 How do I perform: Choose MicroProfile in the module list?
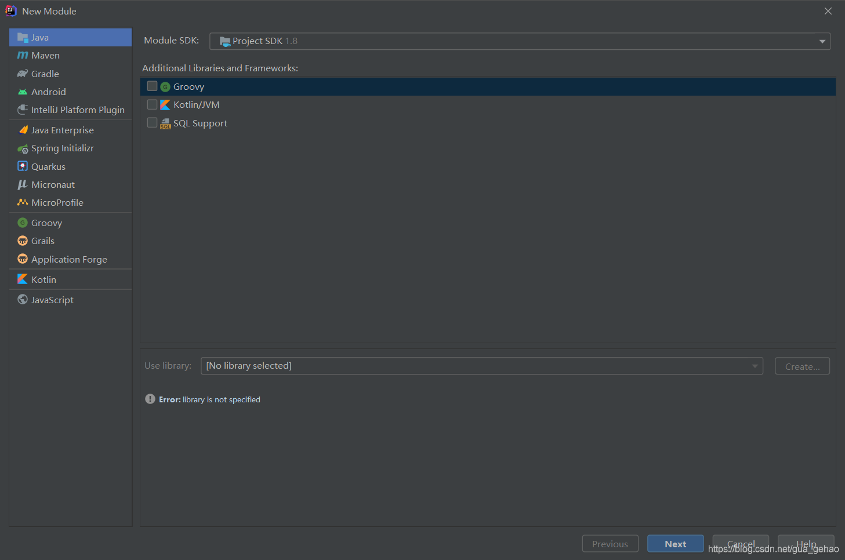(71, 202)
